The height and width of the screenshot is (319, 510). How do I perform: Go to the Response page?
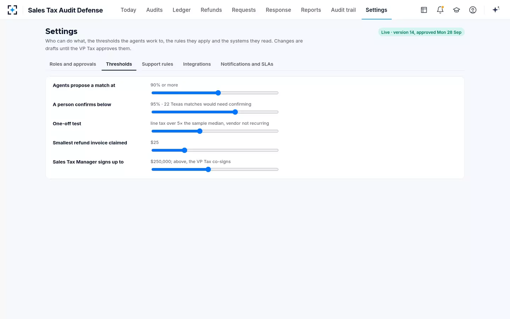[278, 10]
